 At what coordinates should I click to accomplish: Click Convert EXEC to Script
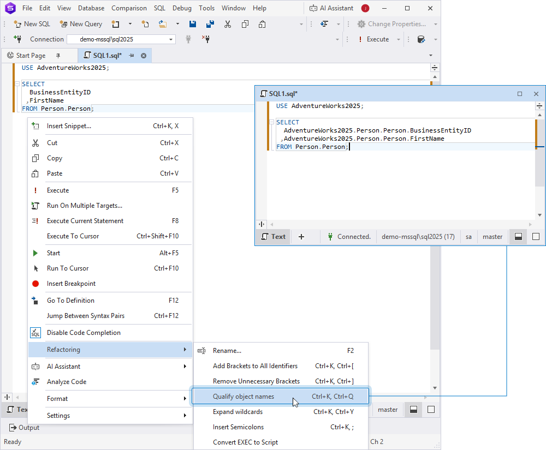click(x=281, y=442)
